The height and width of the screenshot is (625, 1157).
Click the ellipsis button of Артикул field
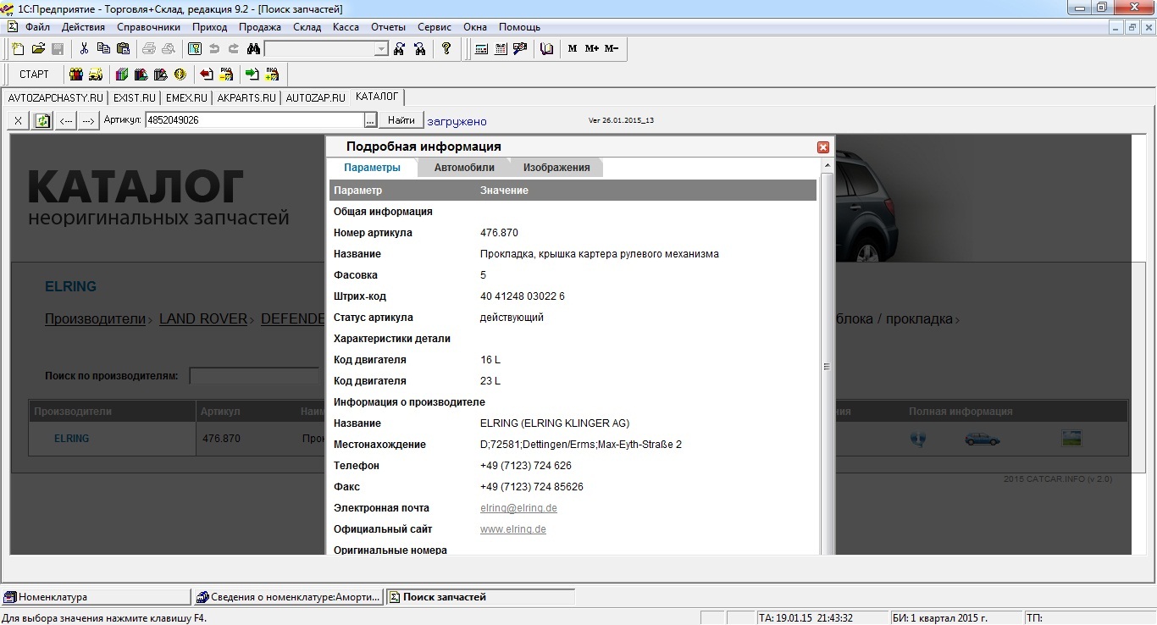[x=370, y=120]
